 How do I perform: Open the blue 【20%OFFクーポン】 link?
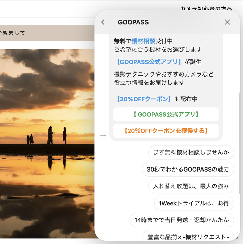tap(144, 99)
